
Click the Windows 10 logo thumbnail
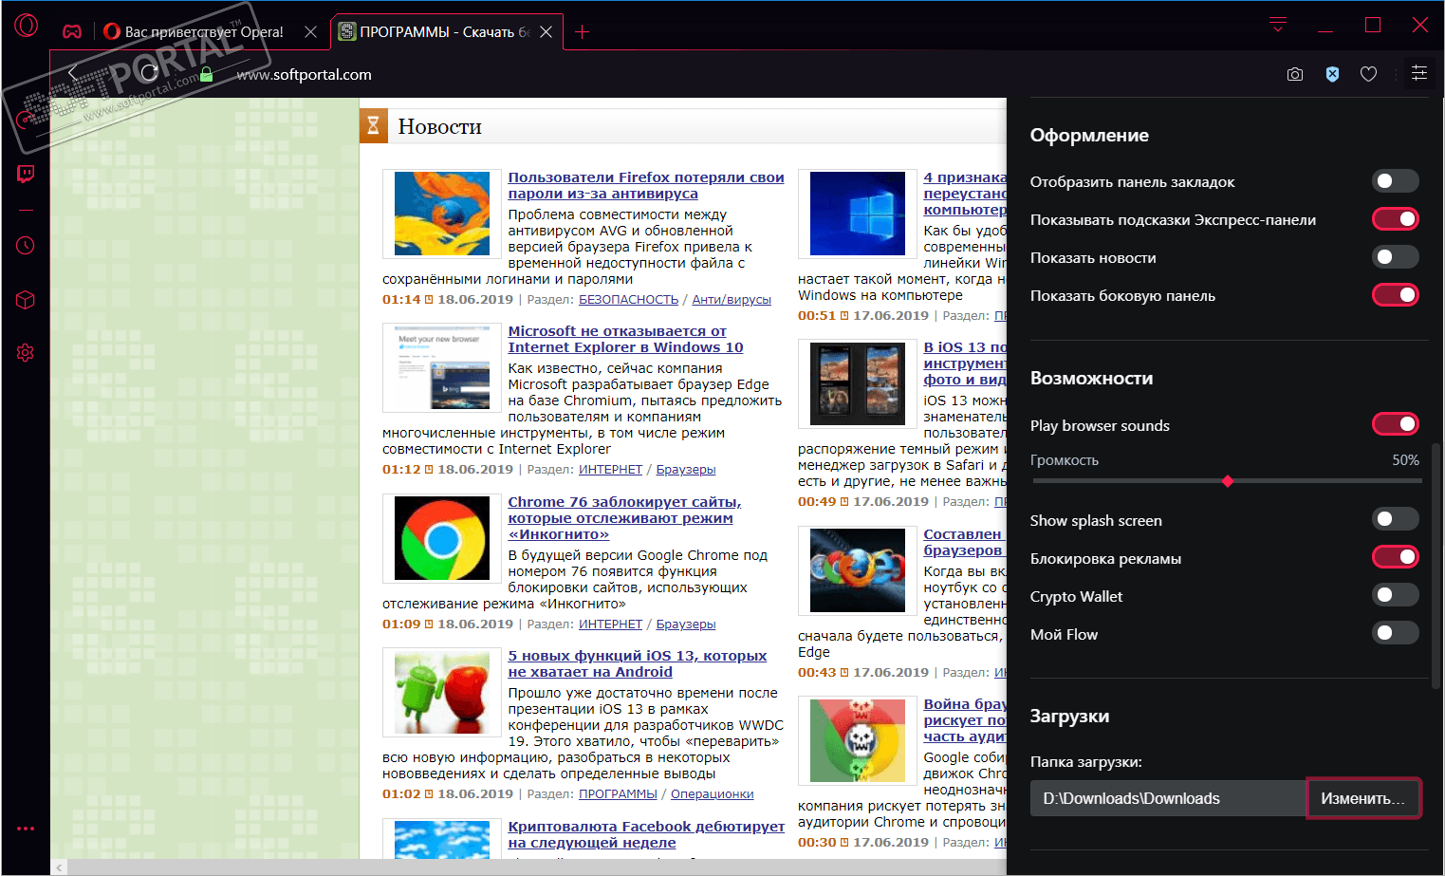(858, 214)
